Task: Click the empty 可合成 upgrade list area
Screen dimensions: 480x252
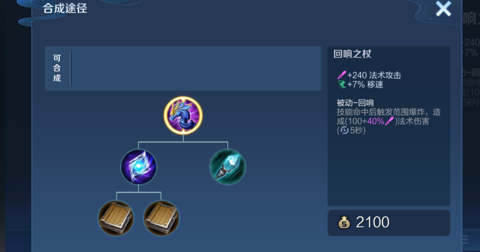Action: [196, 68]
